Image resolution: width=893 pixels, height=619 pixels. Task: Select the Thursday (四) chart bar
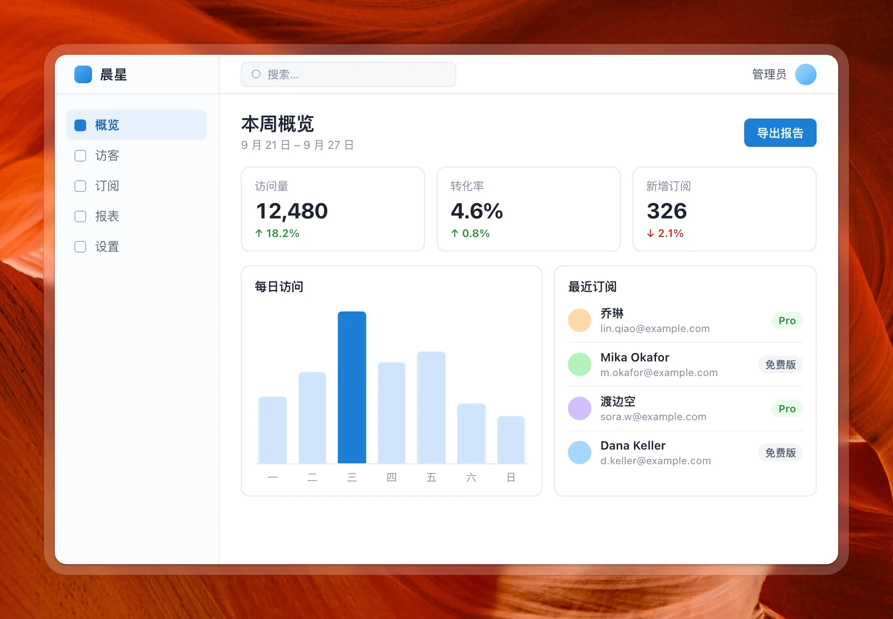tap(392, 413)
